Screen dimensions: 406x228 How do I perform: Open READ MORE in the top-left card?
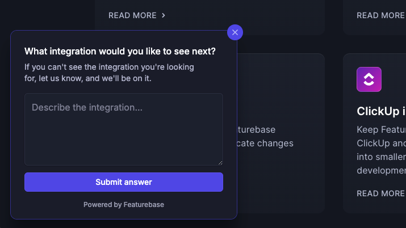click(132, 15)
